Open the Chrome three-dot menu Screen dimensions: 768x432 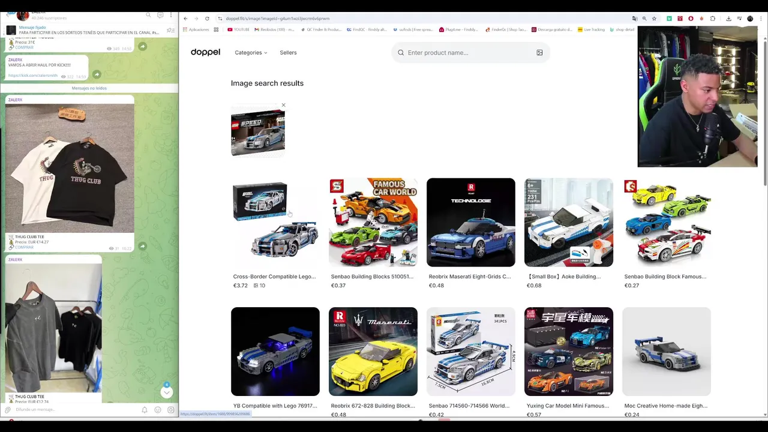click(760, 19)
